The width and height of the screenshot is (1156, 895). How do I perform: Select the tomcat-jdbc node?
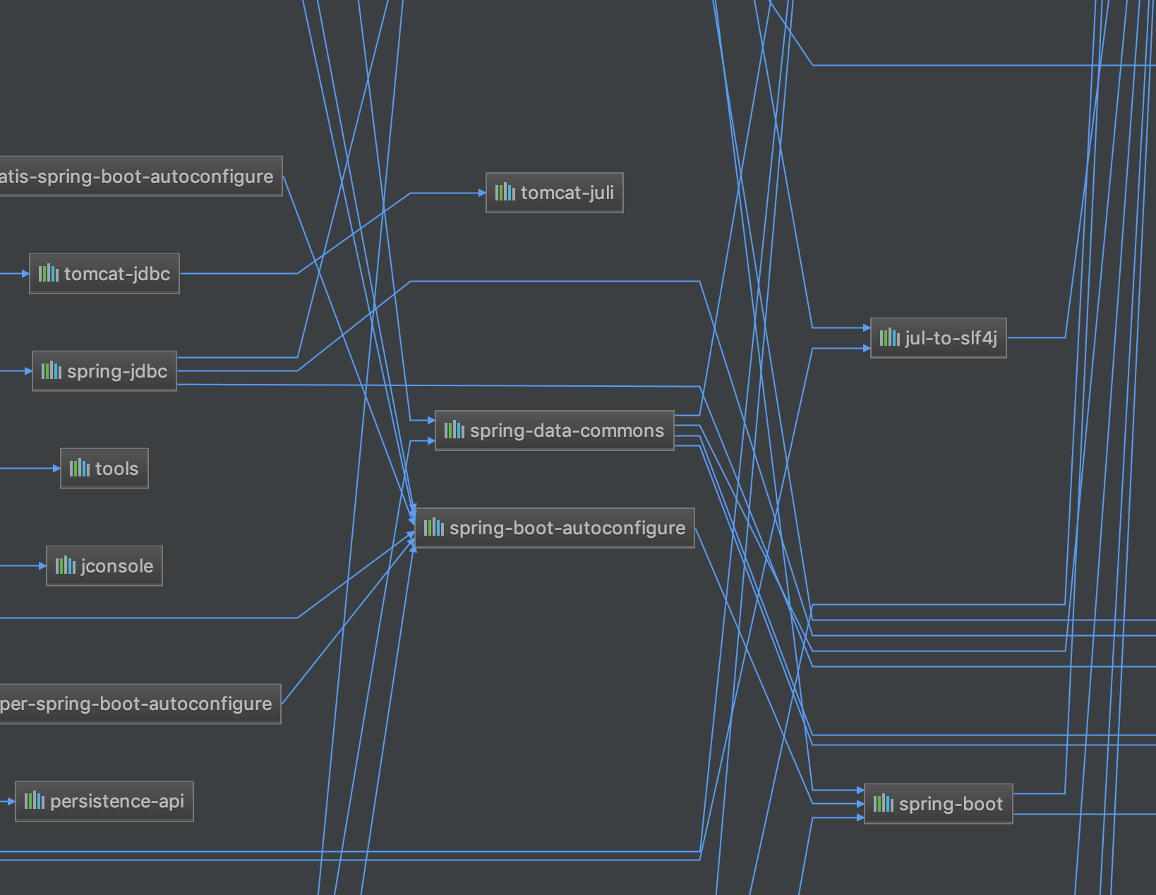pos(104,273)
